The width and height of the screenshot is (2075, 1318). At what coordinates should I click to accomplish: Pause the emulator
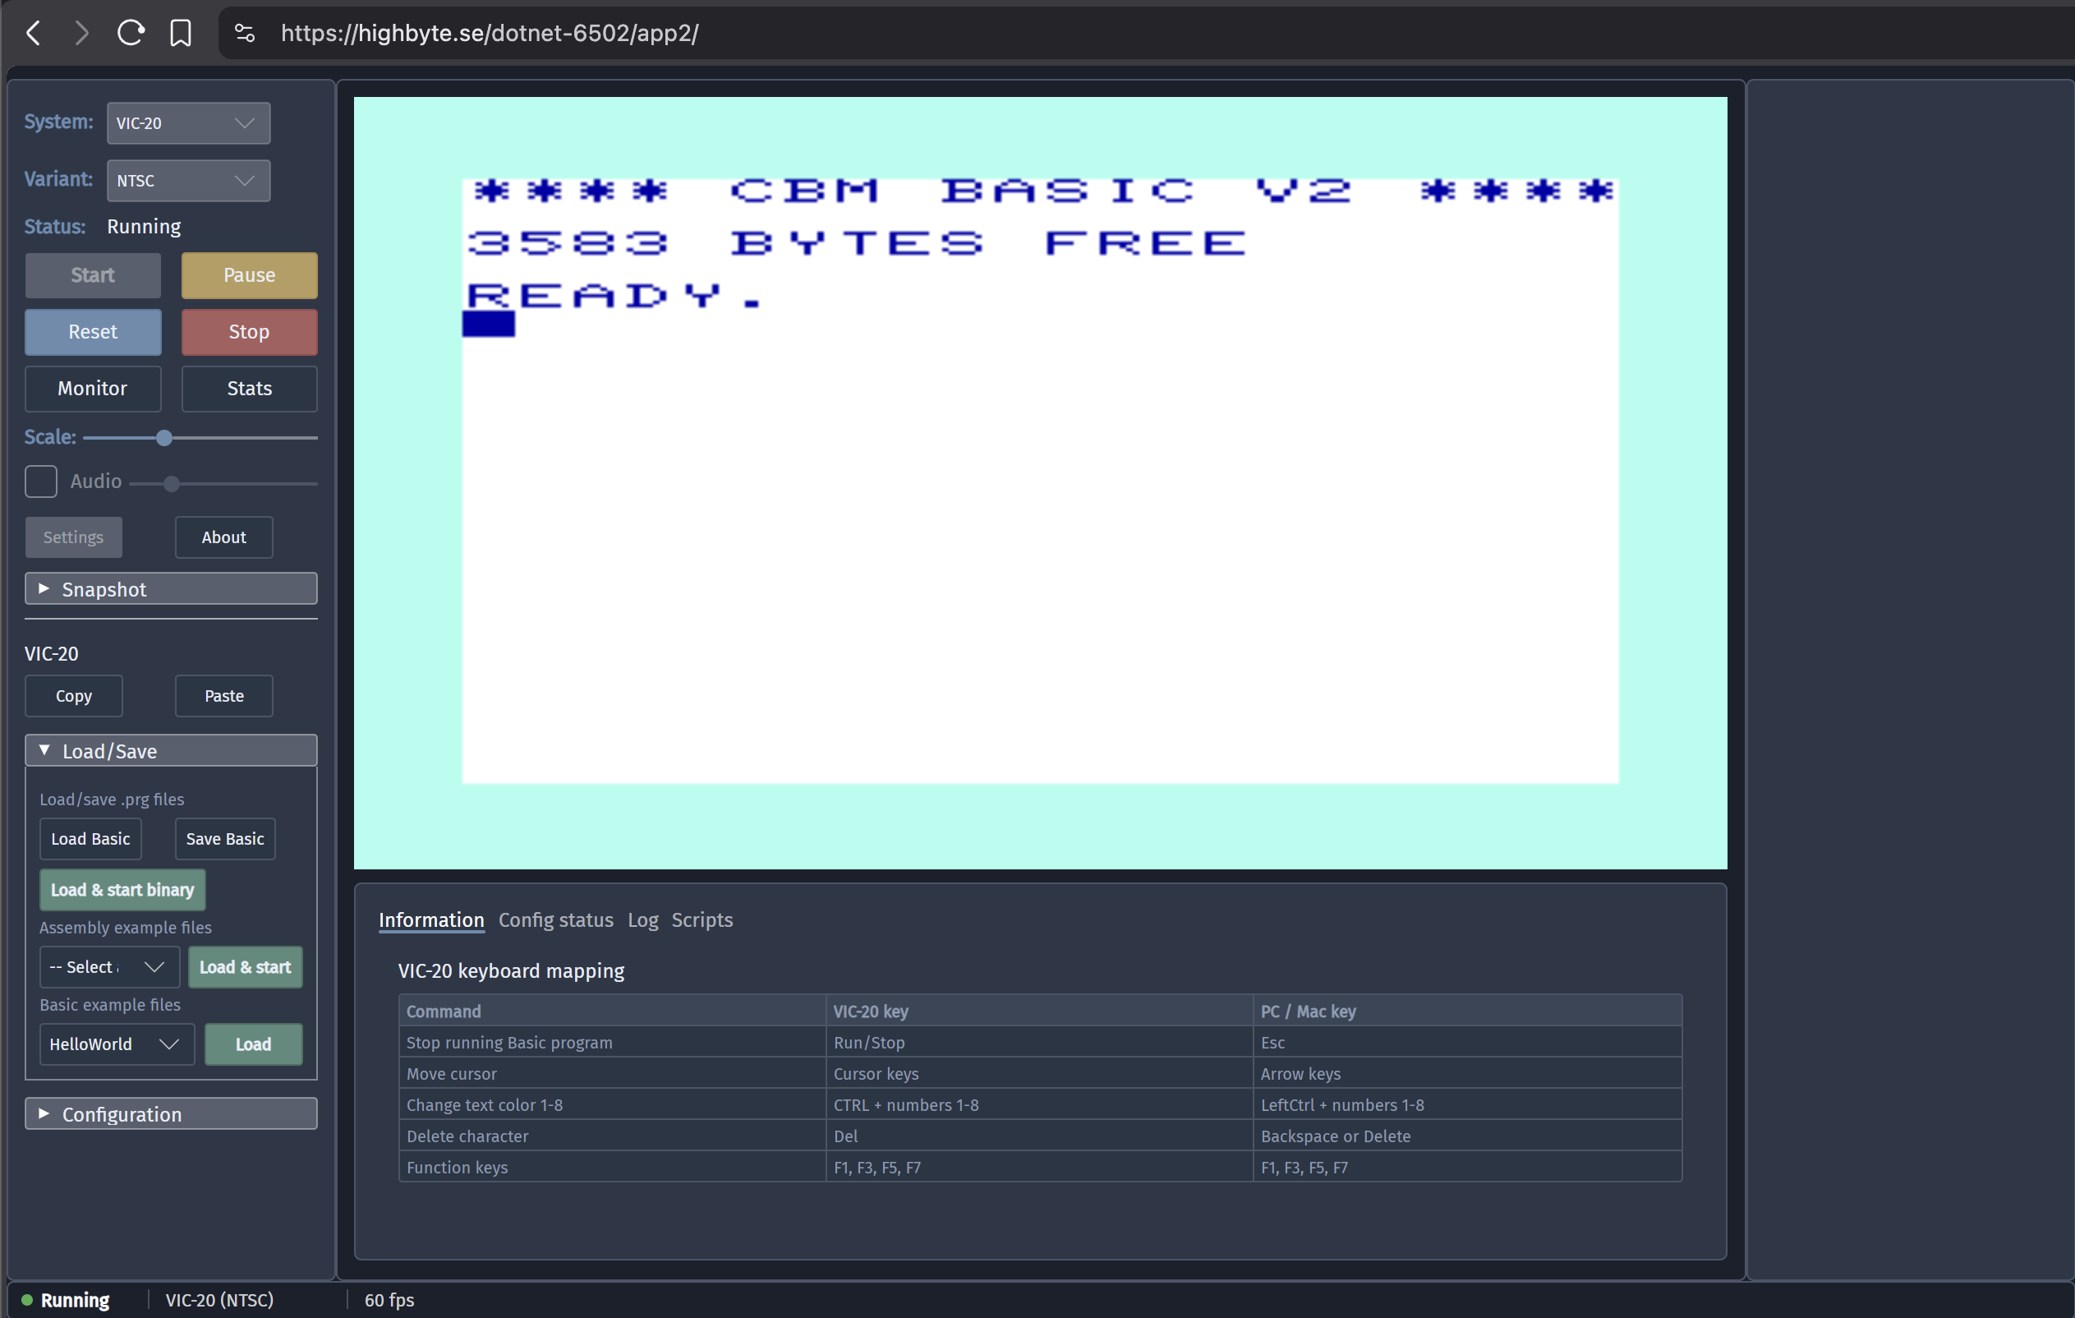(x=249, y=275)
